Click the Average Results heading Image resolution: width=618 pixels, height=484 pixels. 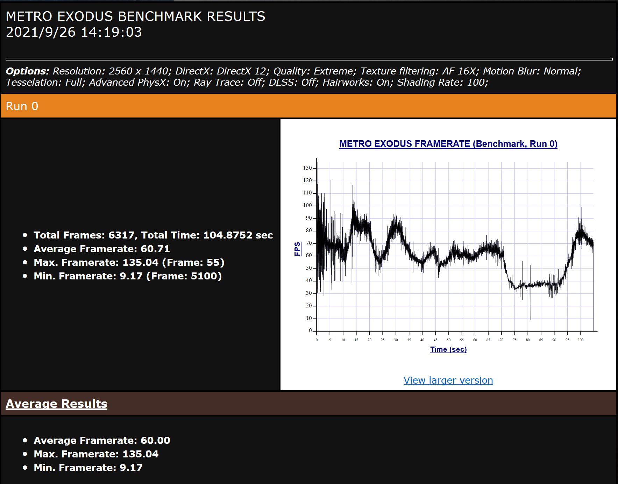(x=57, y=404)
